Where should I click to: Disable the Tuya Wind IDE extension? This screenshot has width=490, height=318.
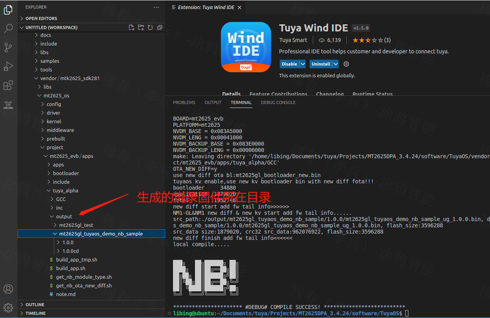[289, 64]
